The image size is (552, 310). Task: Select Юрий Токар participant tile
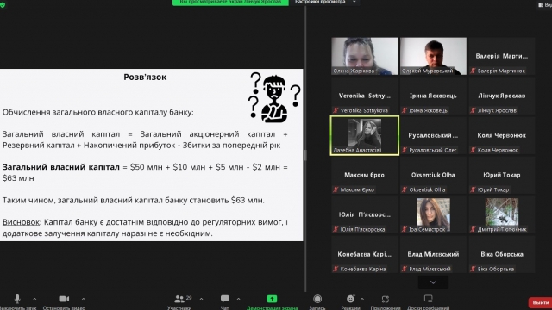(502, 175)
